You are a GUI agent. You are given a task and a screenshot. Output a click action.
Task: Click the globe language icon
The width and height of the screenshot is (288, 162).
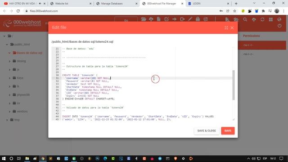(279, 19)
